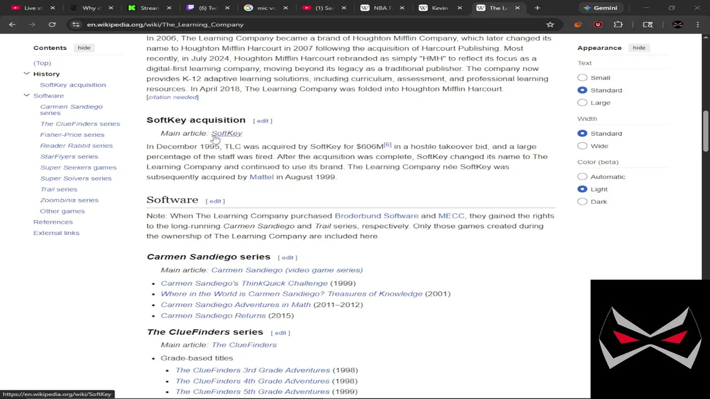Open the Chrome three-dot menu

697,24
